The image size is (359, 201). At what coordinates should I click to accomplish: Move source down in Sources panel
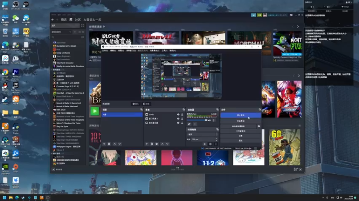point(167,144)
